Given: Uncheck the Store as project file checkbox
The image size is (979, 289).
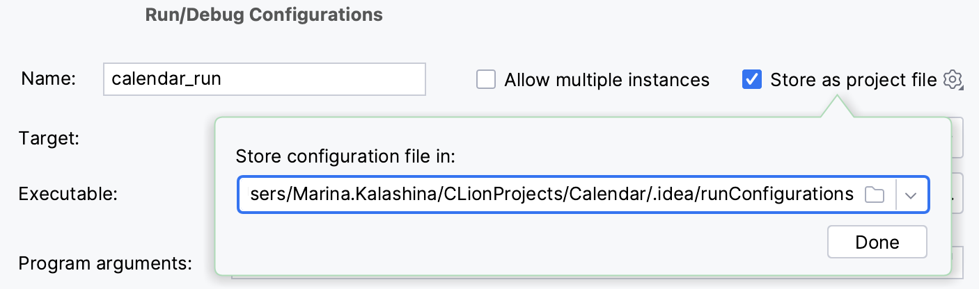Looking at the screenshot, I should (752, 80).
